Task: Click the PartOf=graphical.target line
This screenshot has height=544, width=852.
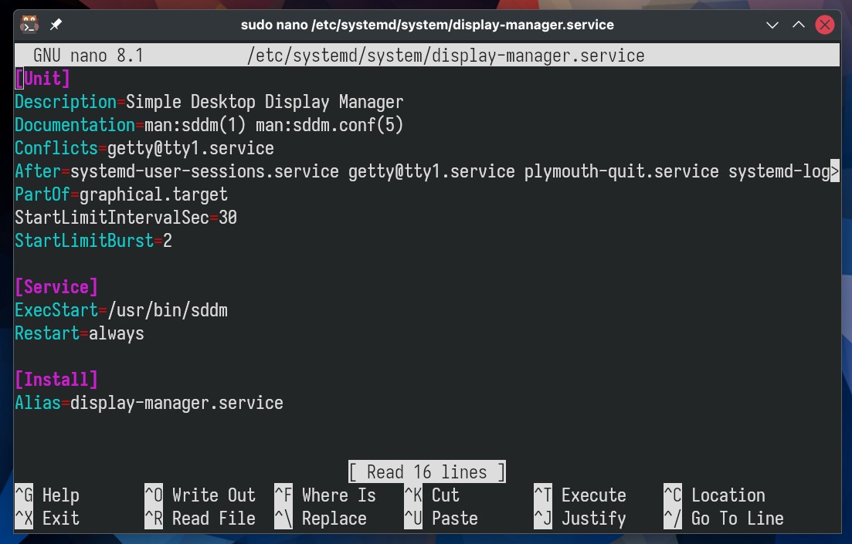Action: pos(121,194)
